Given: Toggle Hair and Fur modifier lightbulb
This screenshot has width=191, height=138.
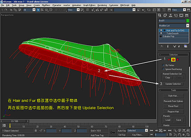Looking at the screenshot, I should pos(161,30).
